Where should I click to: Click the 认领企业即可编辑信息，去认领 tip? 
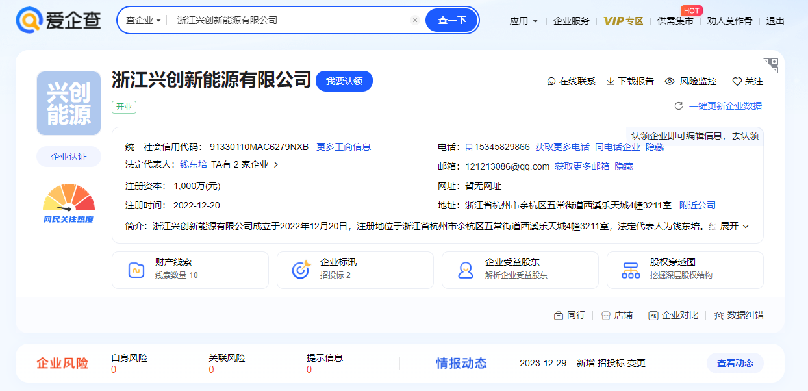tap(695, 136)
